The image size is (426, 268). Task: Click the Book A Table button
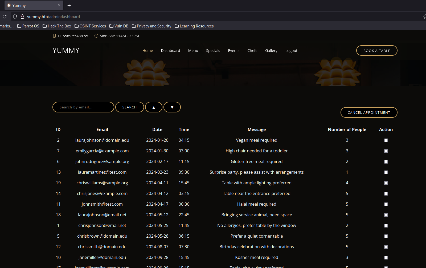[x=377, y=51]
